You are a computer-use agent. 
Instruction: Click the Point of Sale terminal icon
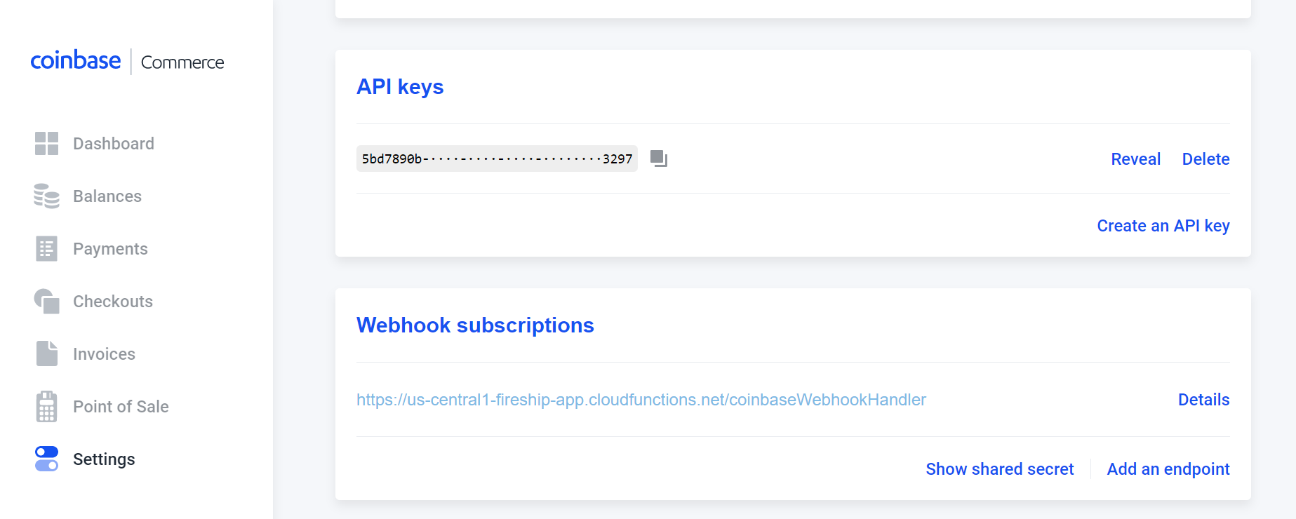pyautogui.click(x=46, y=406)
